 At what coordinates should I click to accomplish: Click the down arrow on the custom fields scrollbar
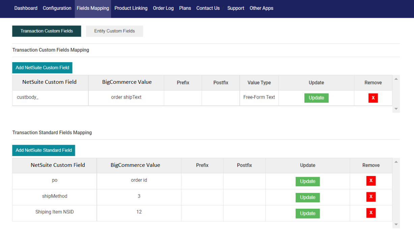[x=396, y=109]
